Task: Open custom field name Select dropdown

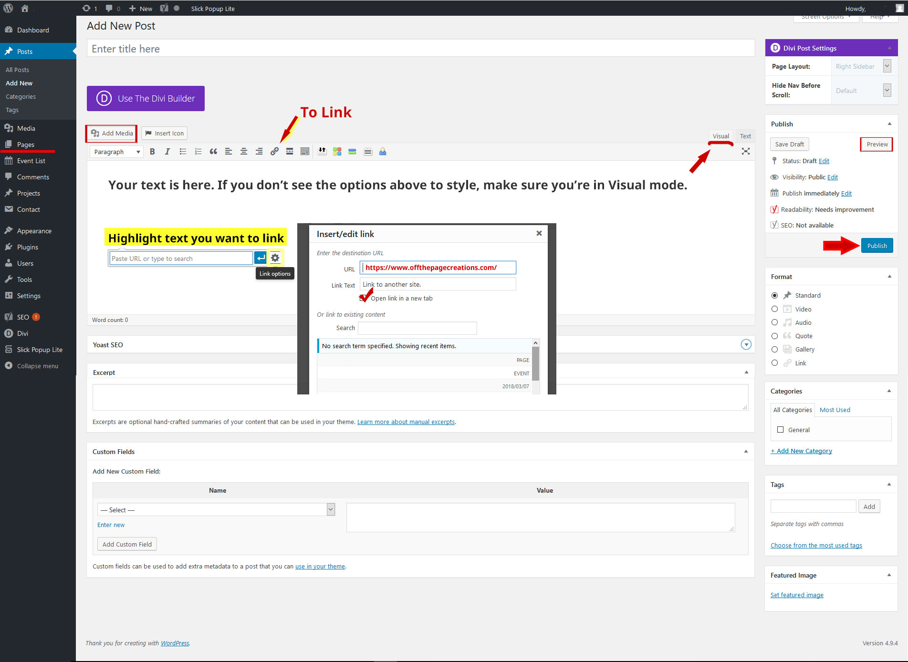Action: click(x=216, y=510)
